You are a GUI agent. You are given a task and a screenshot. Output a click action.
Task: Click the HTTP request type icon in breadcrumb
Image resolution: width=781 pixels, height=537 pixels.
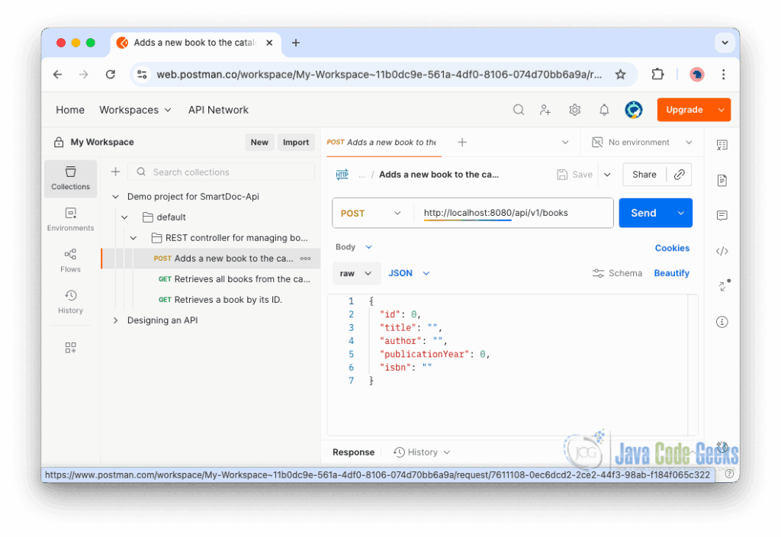coord(342,175)
